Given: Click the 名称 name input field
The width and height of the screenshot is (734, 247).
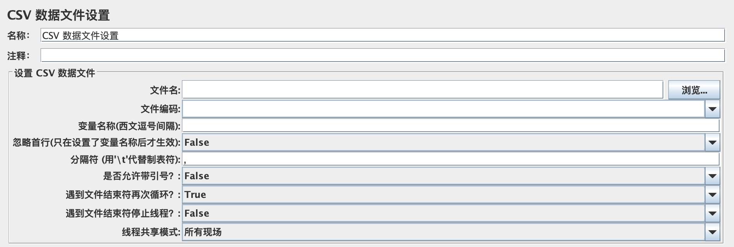Looking at the screenshot, I should point(383,35).
